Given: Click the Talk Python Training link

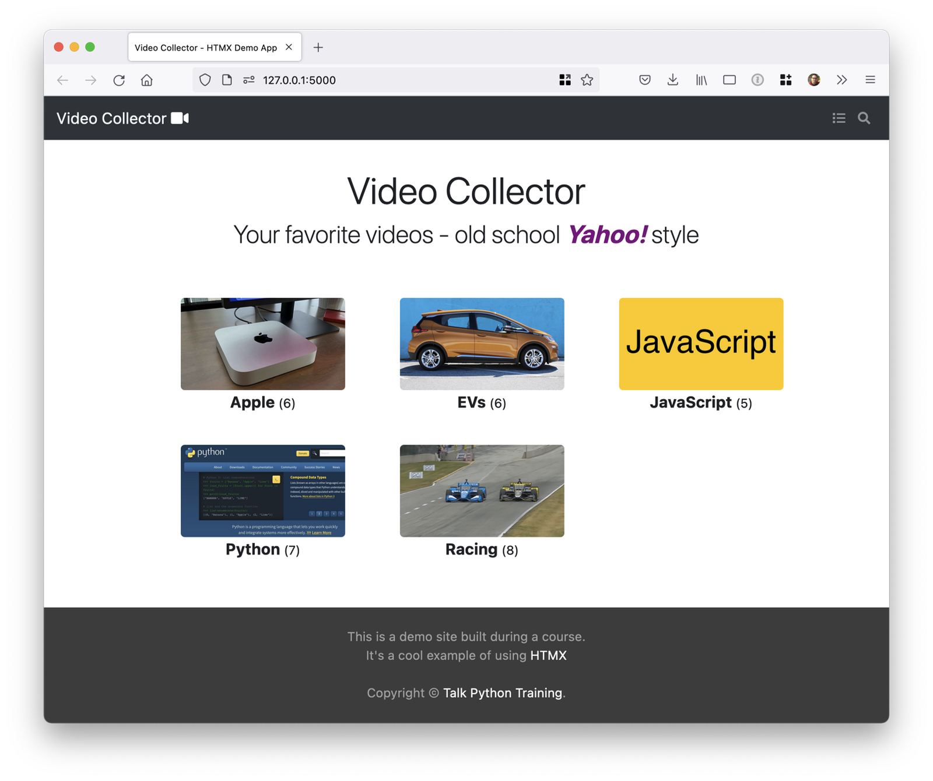Looking at the screenshot, I should (x=503, y=693).
